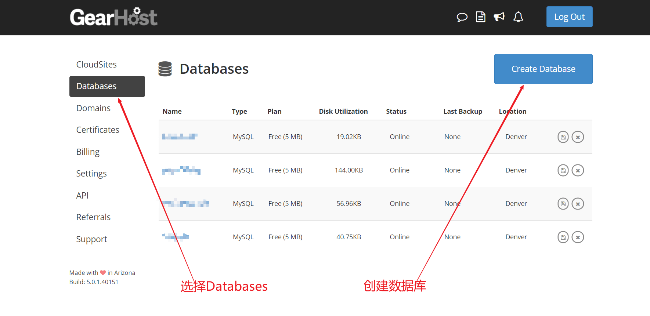Delete the database using 19.02KB disk
The width and height of the screenshot is (650, 316).
(x=578, y=137)
